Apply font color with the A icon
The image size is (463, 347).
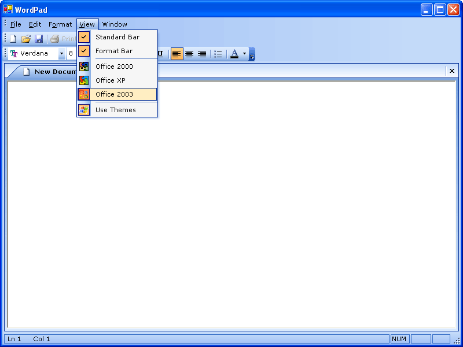[234, 54]
